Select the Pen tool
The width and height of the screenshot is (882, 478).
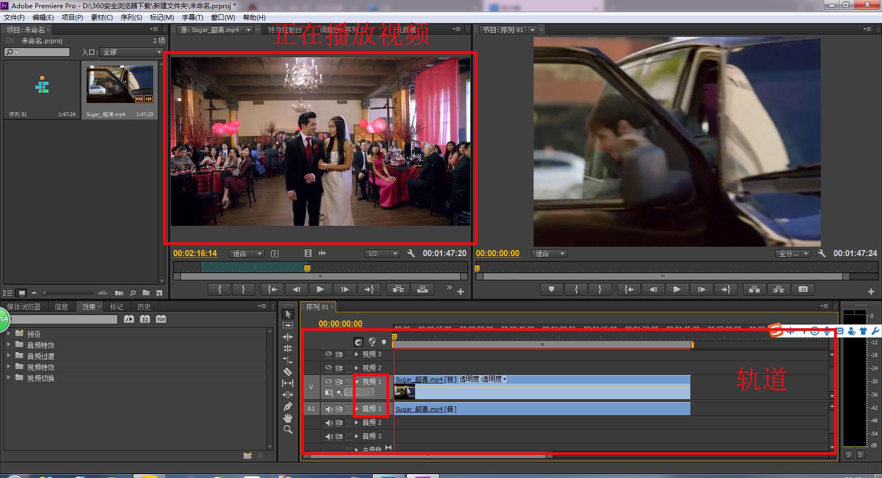pyautogui.click(x=288, y=406)
